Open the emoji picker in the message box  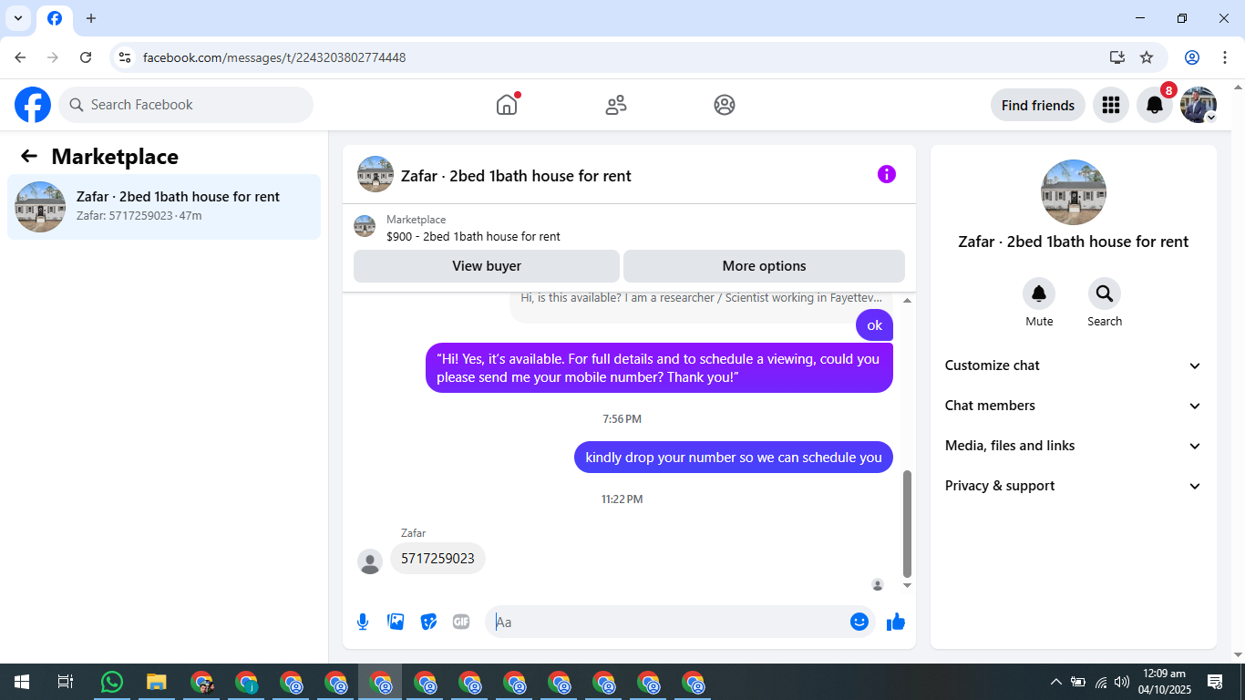coord(859,622)
